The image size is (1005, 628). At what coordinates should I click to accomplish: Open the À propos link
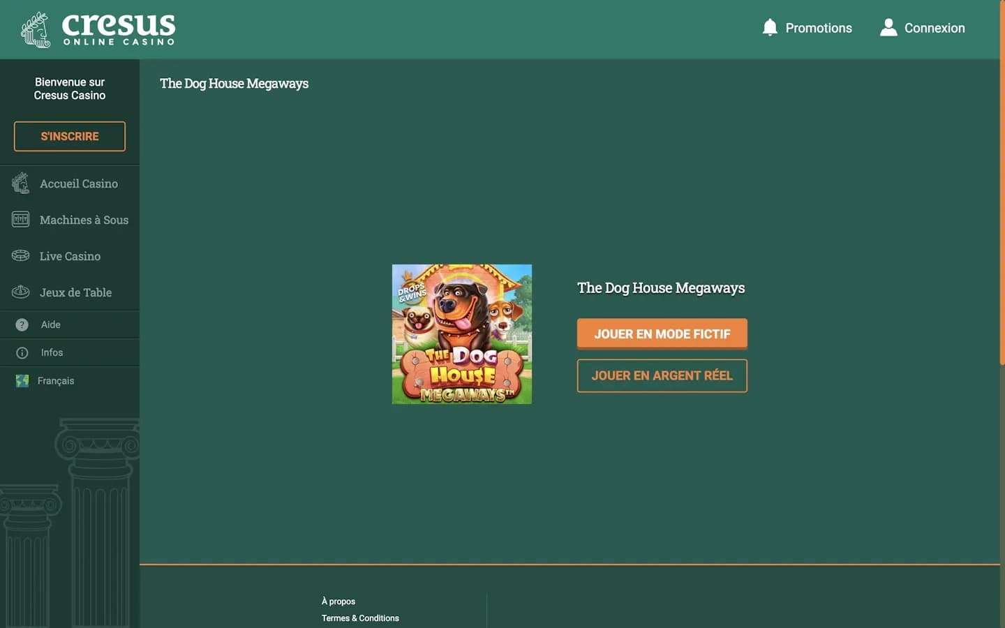pos(338,601)
